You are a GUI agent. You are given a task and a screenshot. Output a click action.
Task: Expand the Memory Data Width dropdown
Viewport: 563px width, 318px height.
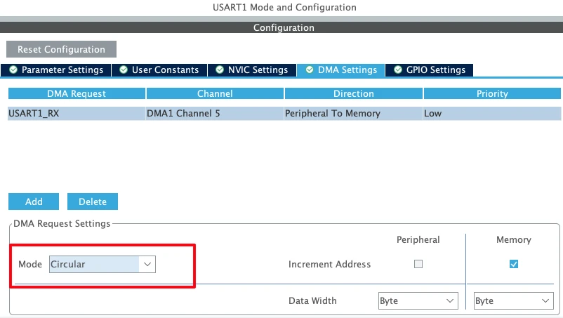pos(513,300)
